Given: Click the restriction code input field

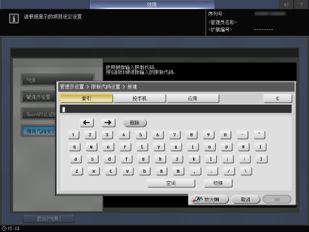Looking at the screenshot, I should [x=176, y=109].
